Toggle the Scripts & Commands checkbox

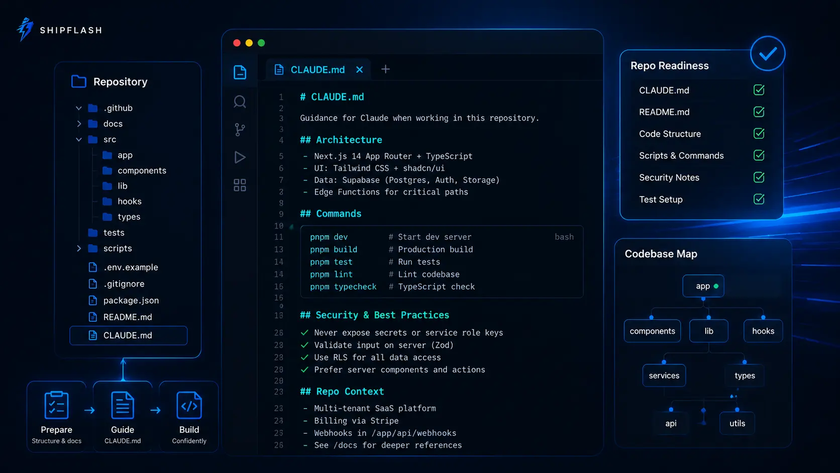[x=759, y=155]
